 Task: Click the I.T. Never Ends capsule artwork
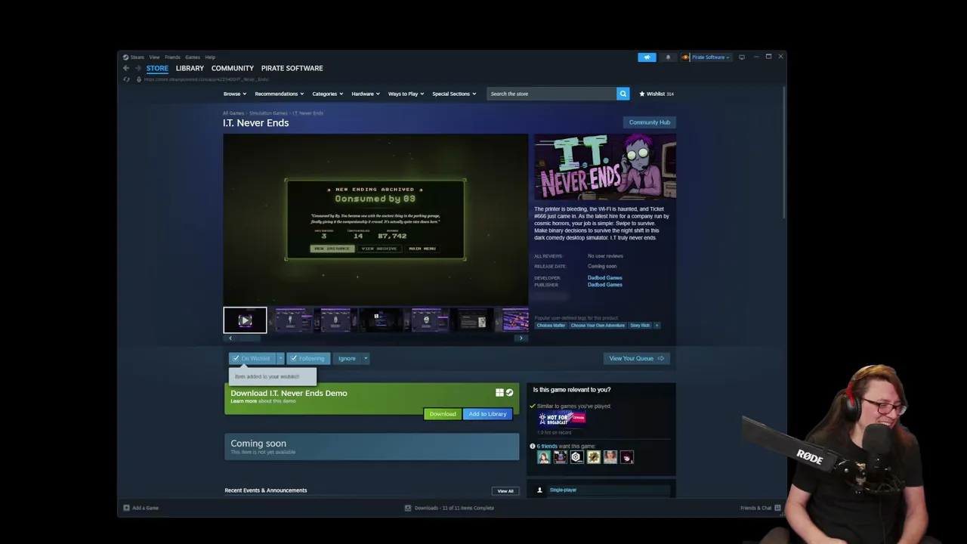pos(605,167)
